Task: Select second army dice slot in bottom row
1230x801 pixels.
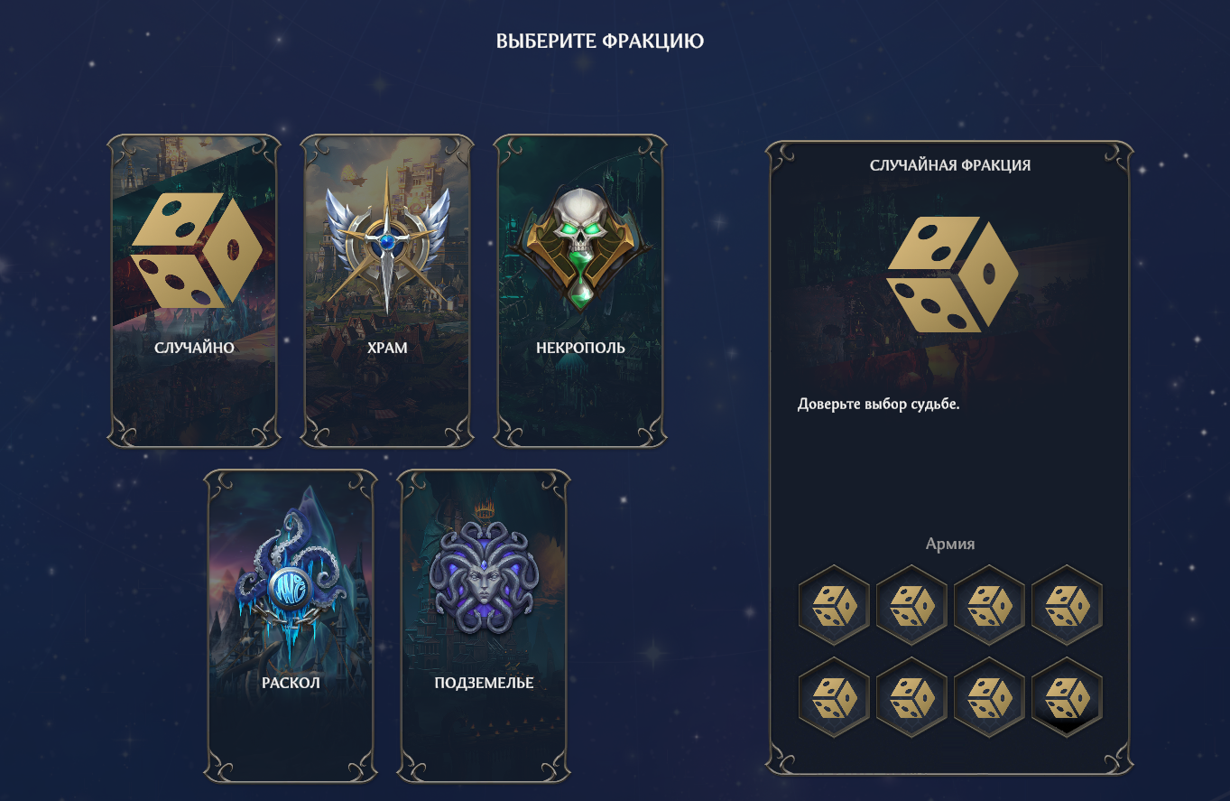Action: (911, 697)
